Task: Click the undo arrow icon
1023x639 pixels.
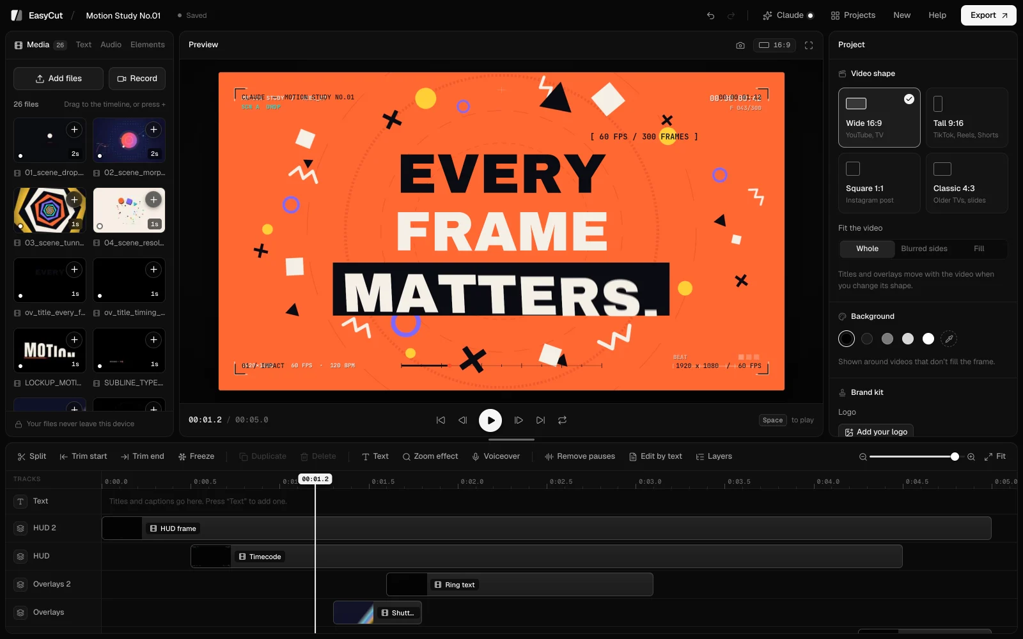Action: 710,15
